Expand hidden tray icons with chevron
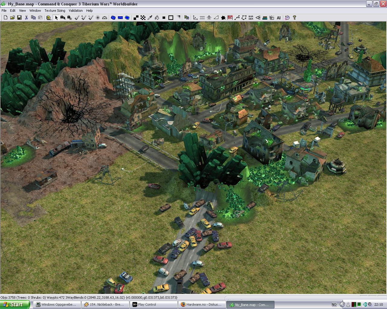This screenshot has height=309, width=387. tap(342, 304)
